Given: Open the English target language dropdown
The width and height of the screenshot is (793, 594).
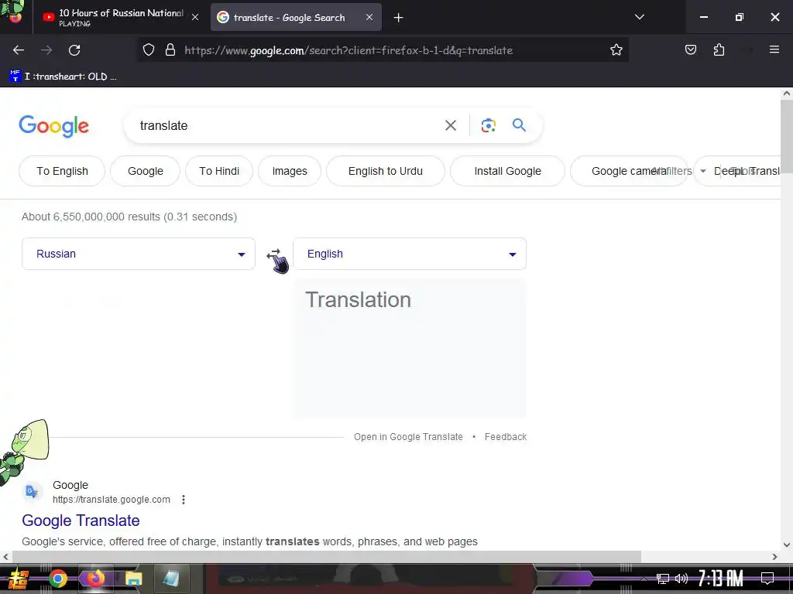Looking at the screenshot, I should [410, 254].
